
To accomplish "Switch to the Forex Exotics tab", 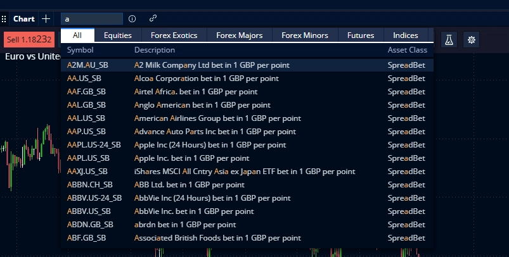I will [x=174, y=35].
